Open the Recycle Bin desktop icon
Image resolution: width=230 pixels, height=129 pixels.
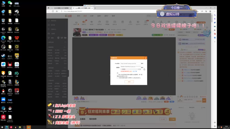pyautogui.click(x=3, y=21)
